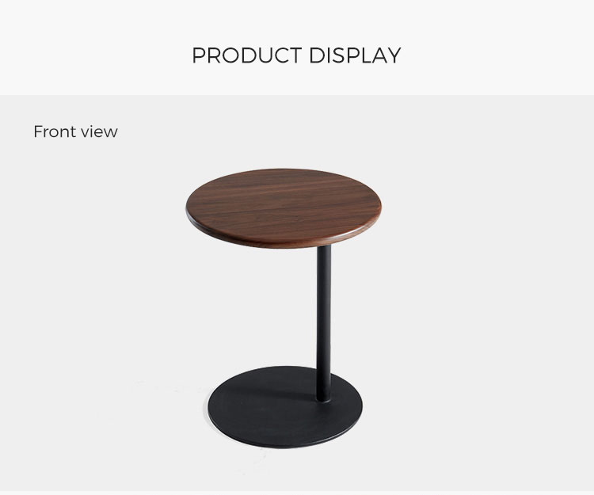Viewport: 594px width, 495px height.
Task: Click the letter P starting the heading
Action: pyautogui.click(x=199, y=55)
